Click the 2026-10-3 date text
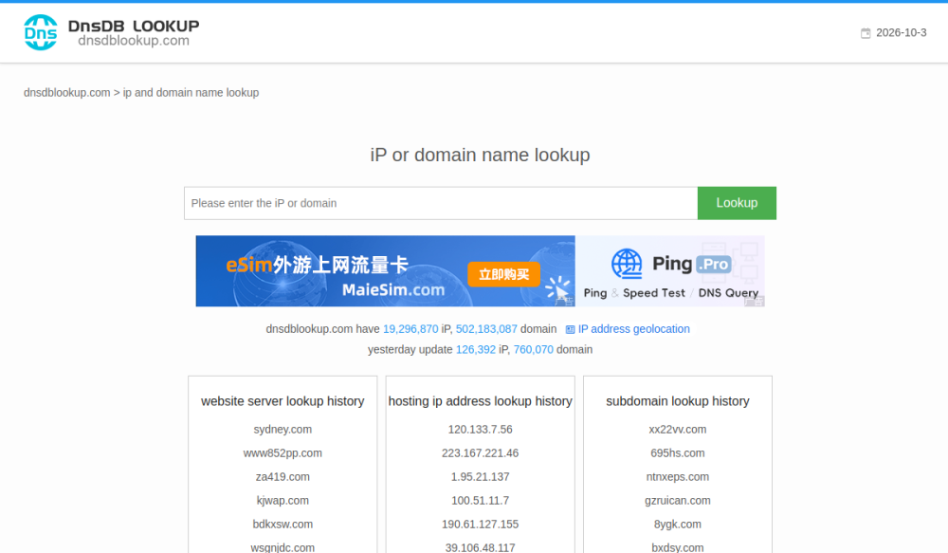The height and width of the screenshot is (553, 948). pos(901,32)
